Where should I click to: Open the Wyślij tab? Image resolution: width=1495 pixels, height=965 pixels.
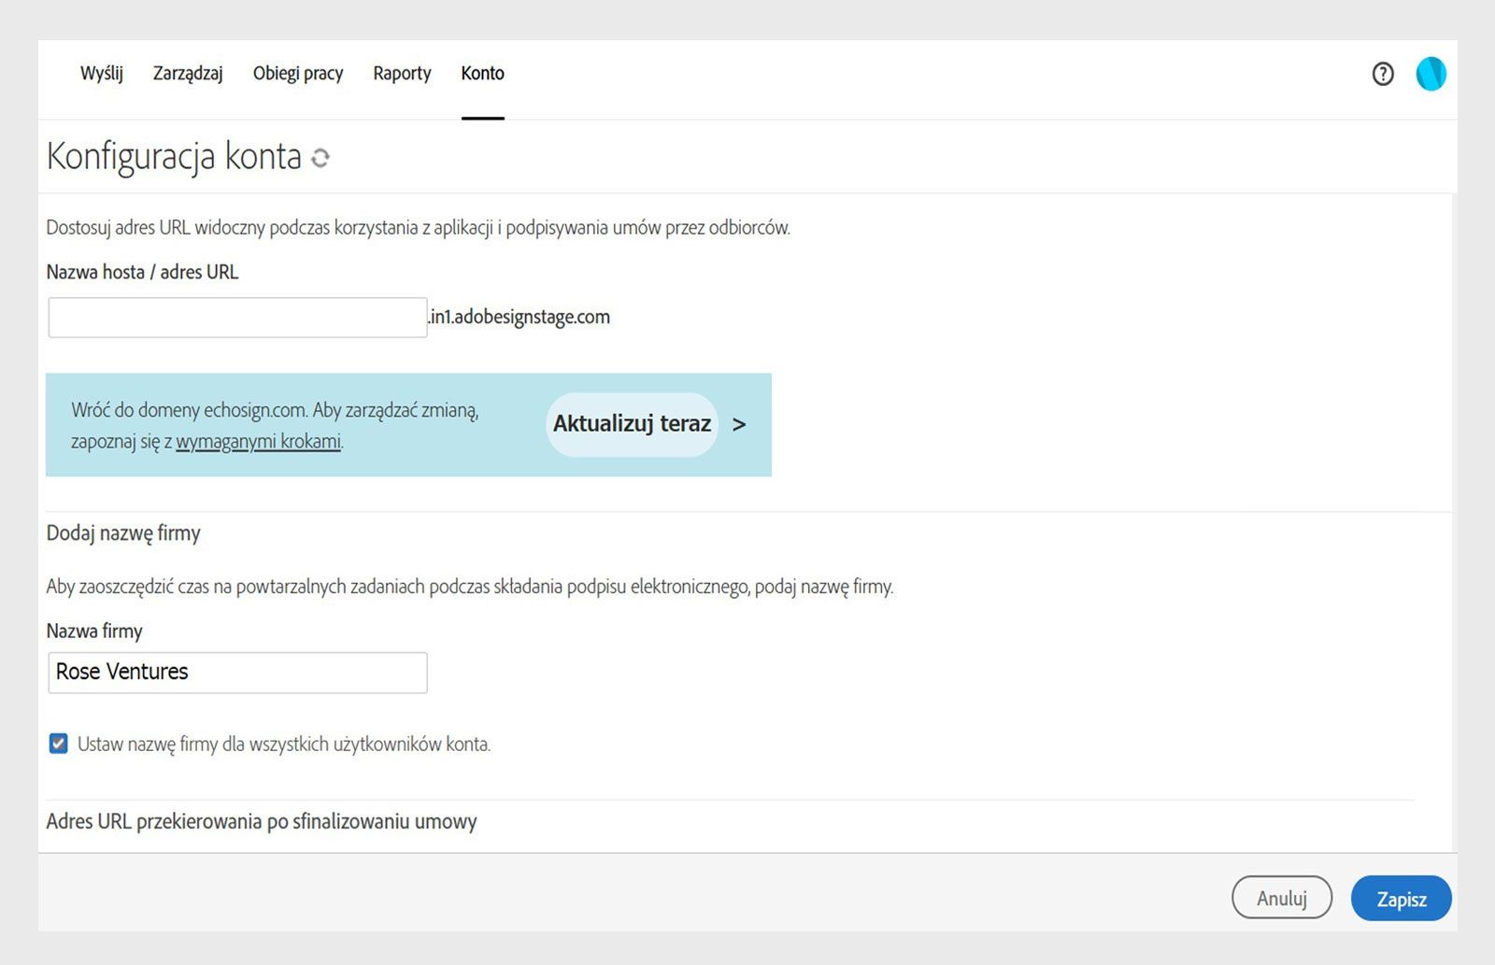click(102, 73)
